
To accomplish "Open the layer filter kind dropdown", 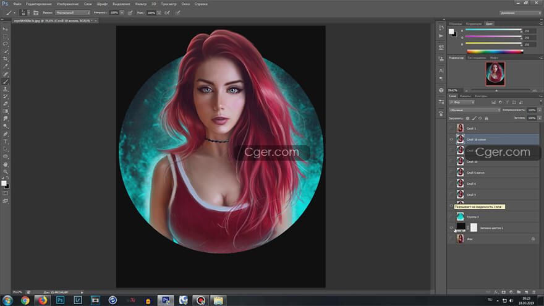I will (x=462, y=103).
